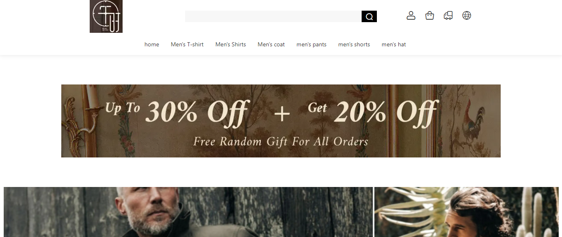Click the store logo in the header
Screen dimensions: 562x237
click(106, 16)
